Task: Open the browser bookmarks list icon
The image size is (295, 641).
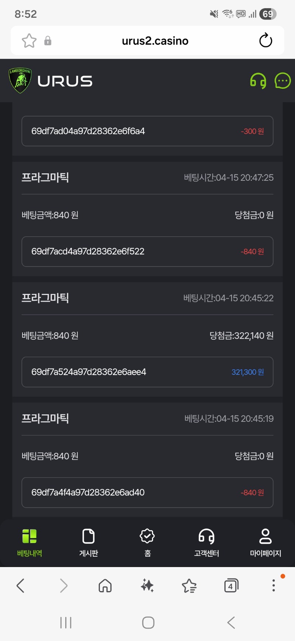Action: pos(189,586)
